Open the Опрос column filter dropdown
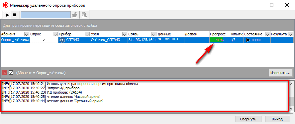The height and width of the screenshot is (124, 295). (55, 34)
